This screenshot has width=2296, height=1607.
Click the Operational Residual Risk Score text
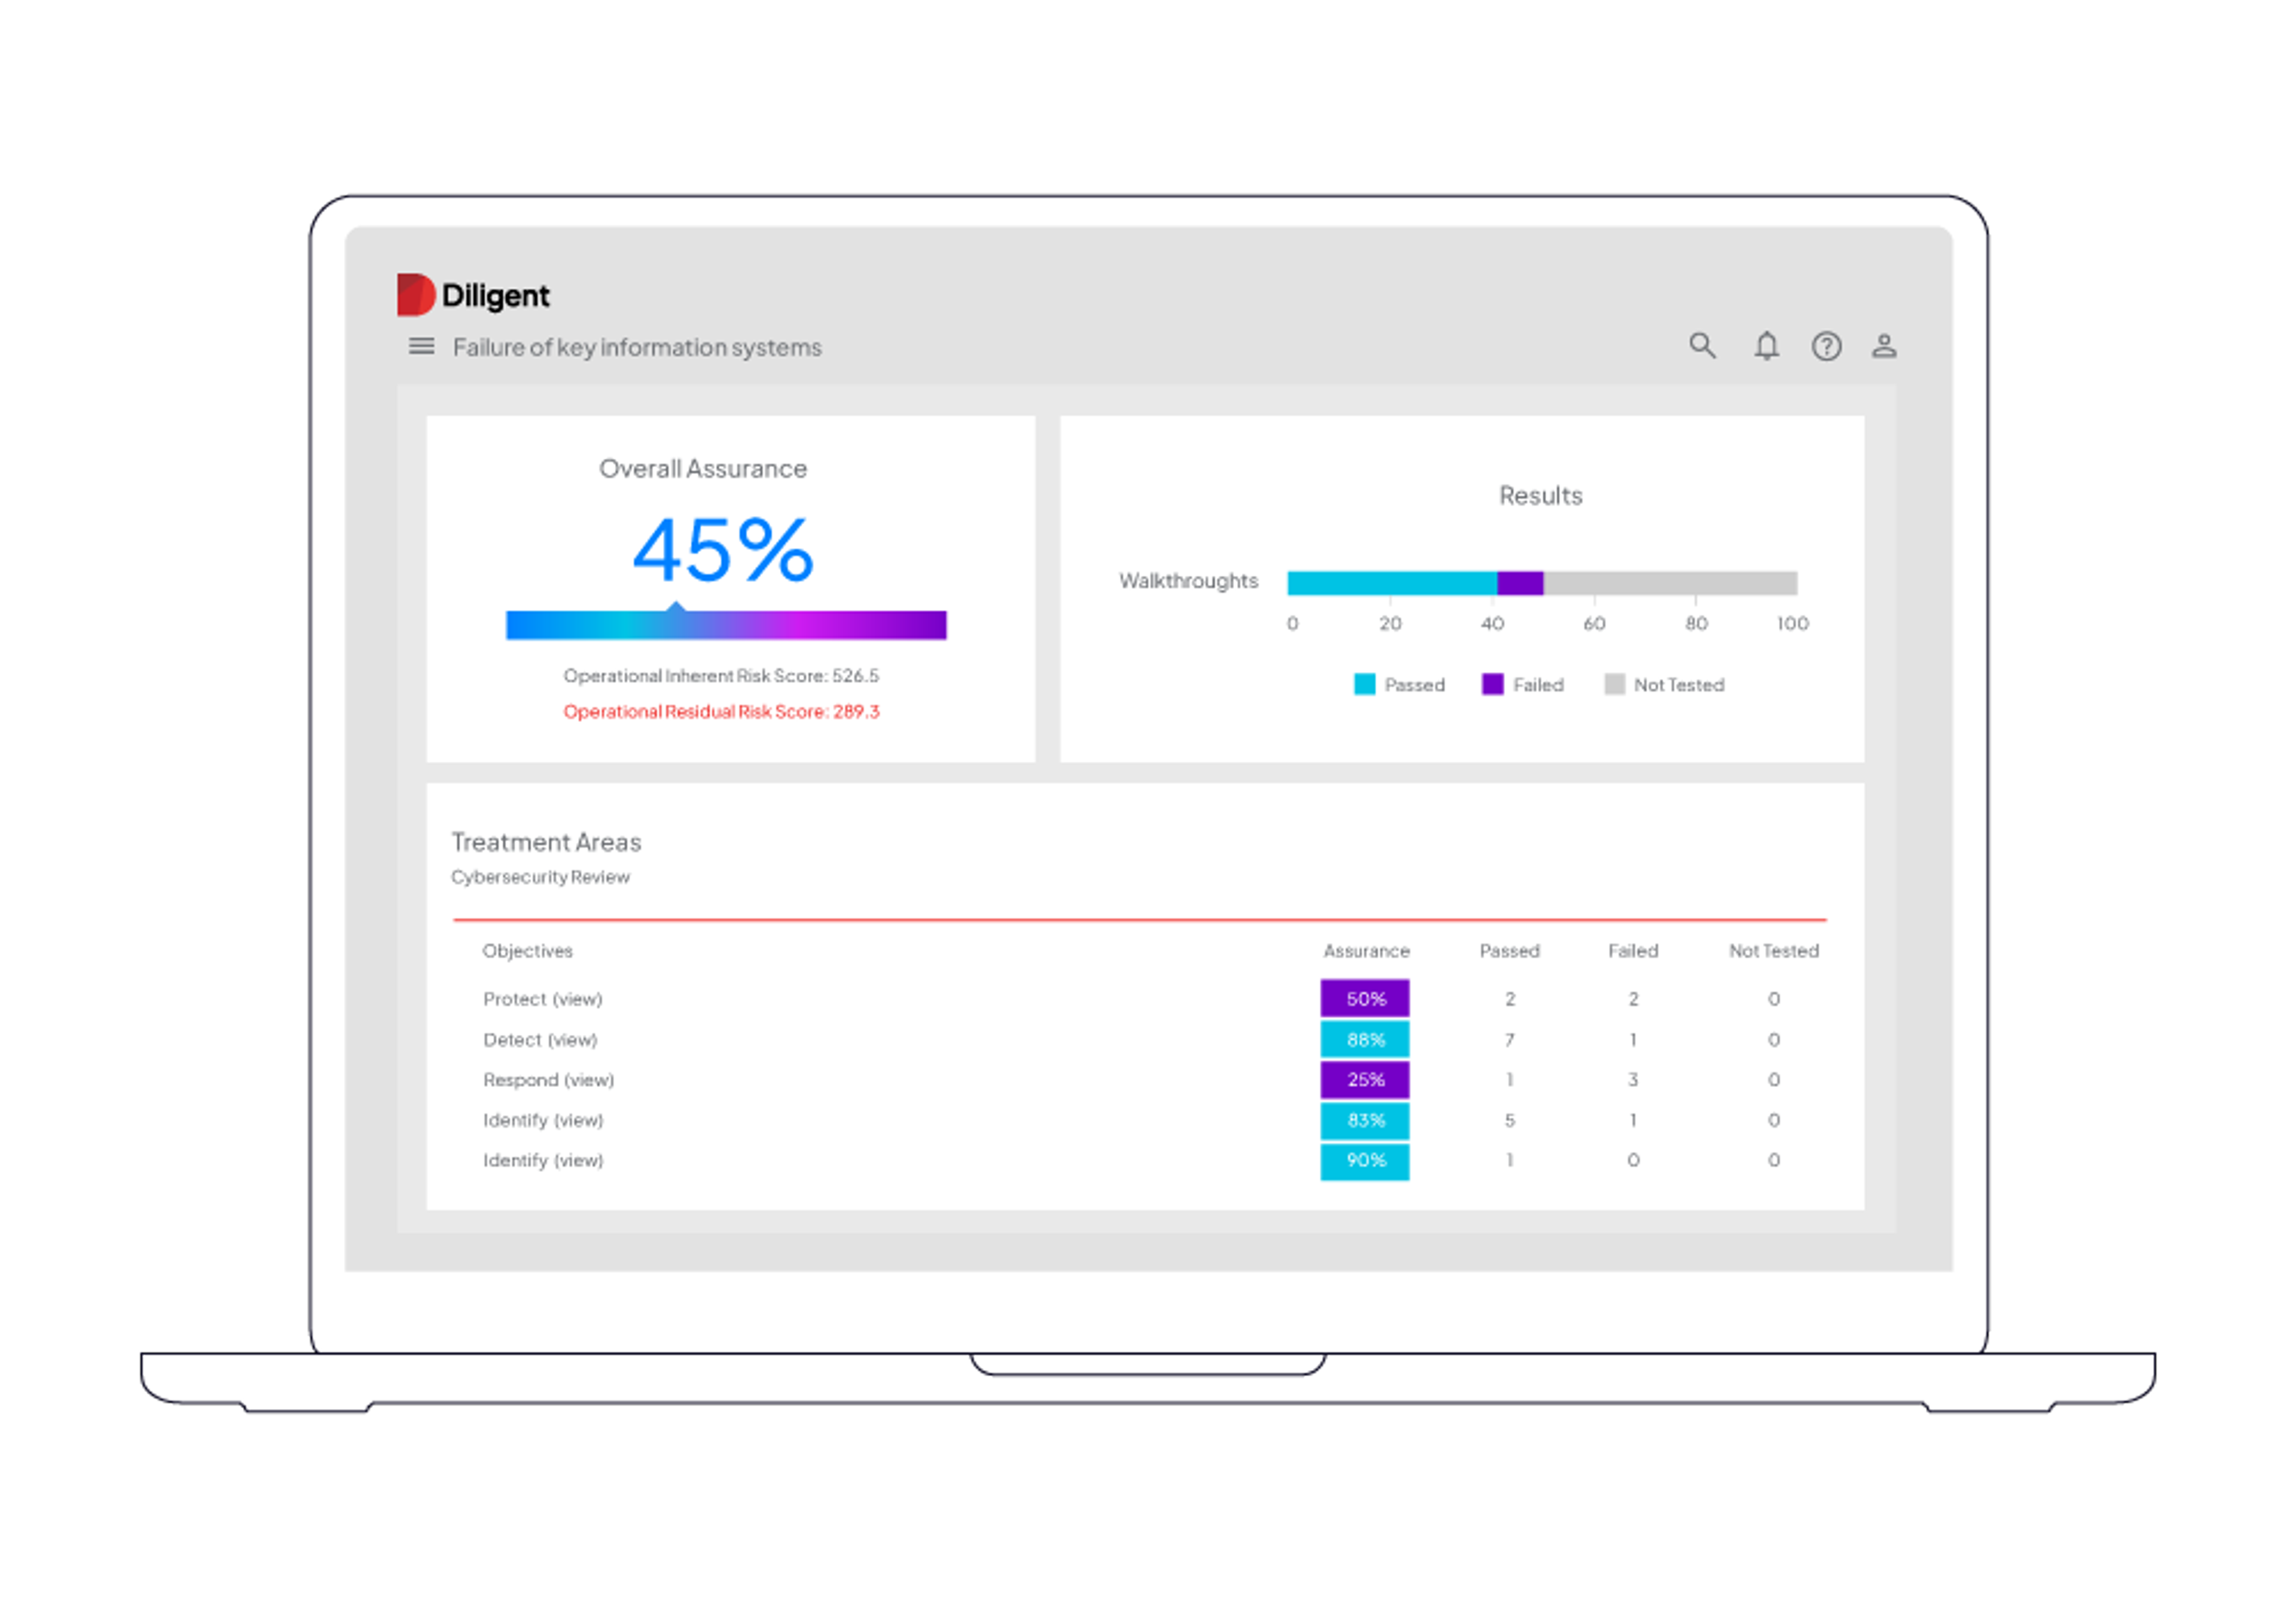click(721, 712)
